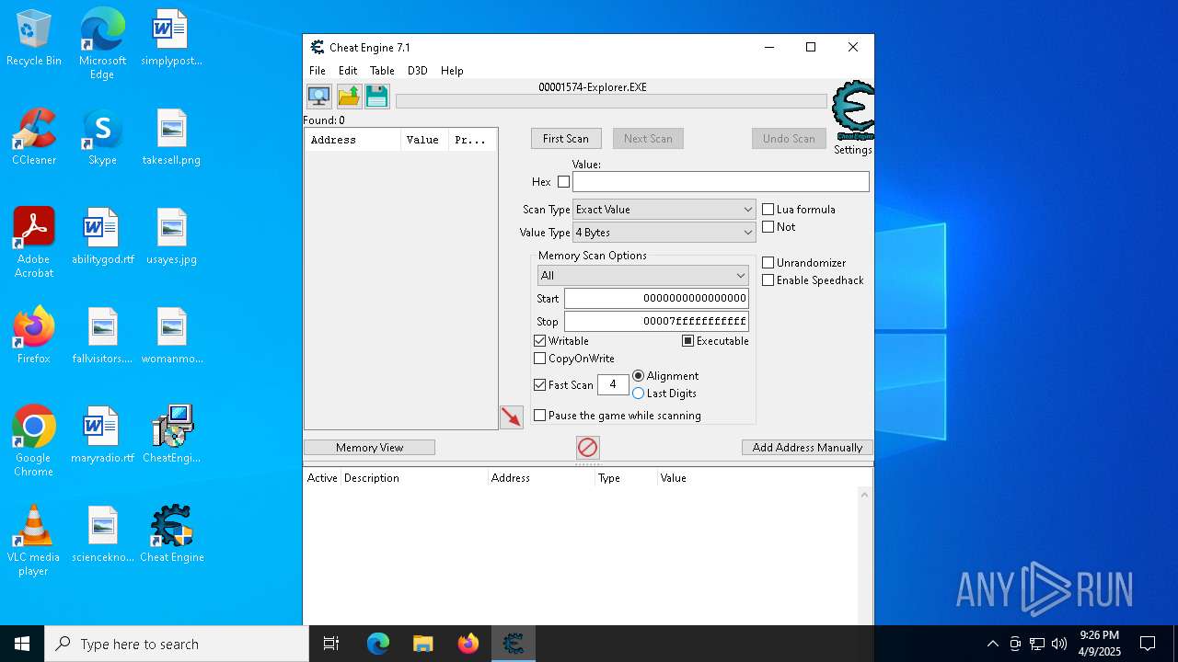The height and width of the screenshot is (662, 1178).
Task: Click the Next Scan button
Action: click(648, 139)
